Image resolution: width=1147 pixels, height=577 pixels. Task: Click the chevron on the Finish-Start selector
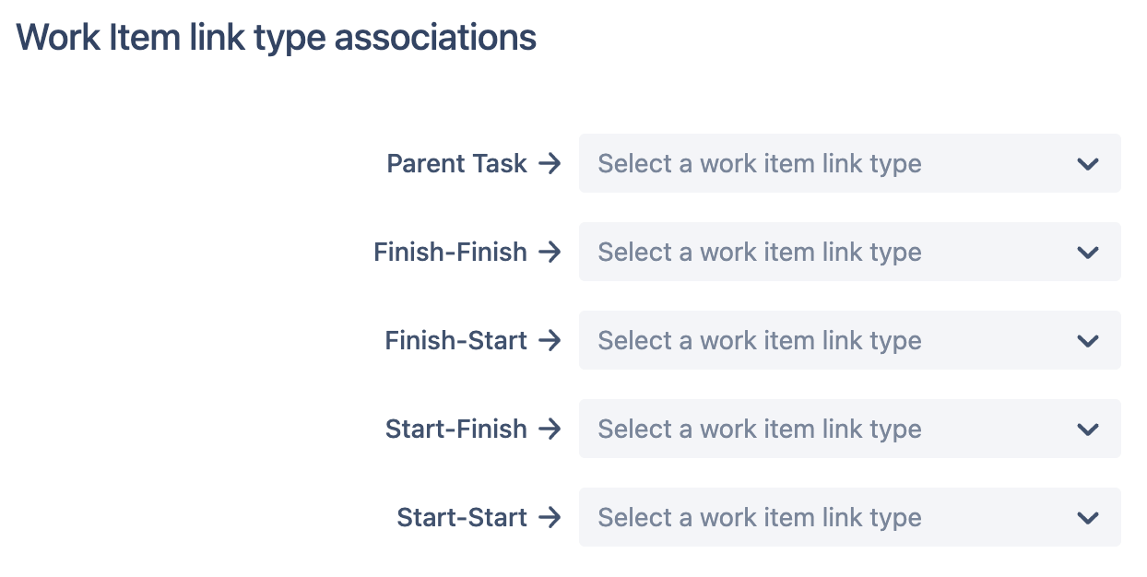click(1088, 340)
